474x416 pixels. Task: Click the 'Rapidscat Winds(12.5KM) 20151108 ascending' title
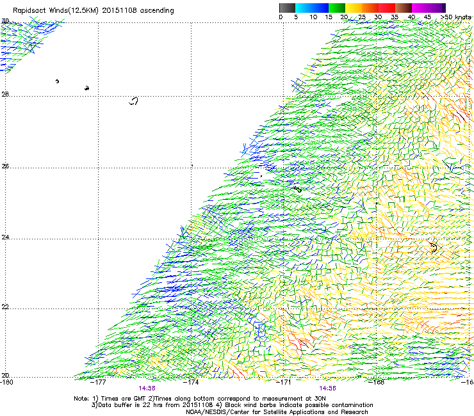pyautogui.click(x=94, y=11)
